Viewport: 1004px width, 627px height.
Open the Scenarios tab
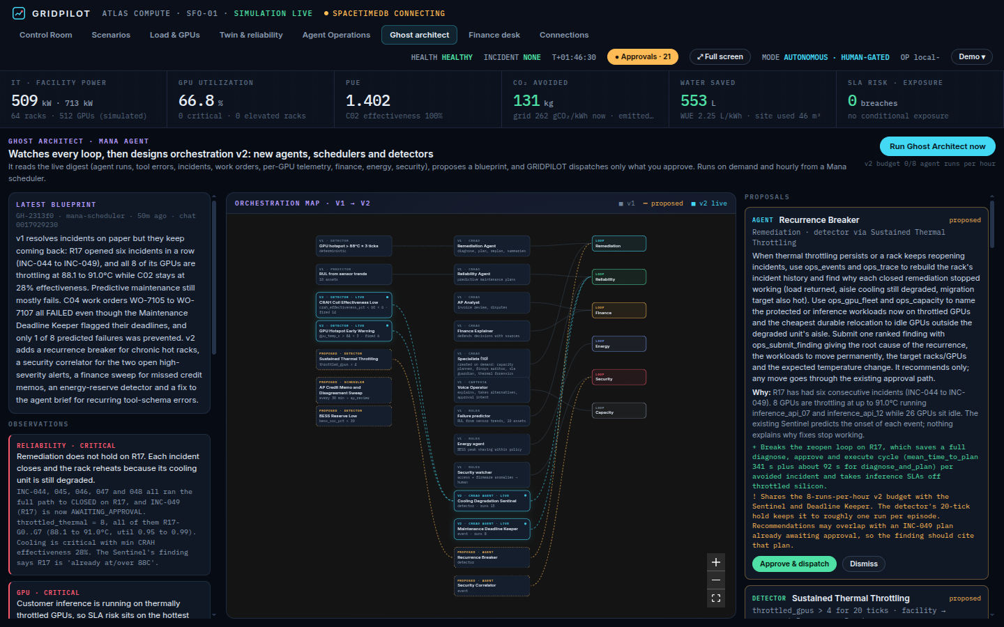[x=111, y=35]
